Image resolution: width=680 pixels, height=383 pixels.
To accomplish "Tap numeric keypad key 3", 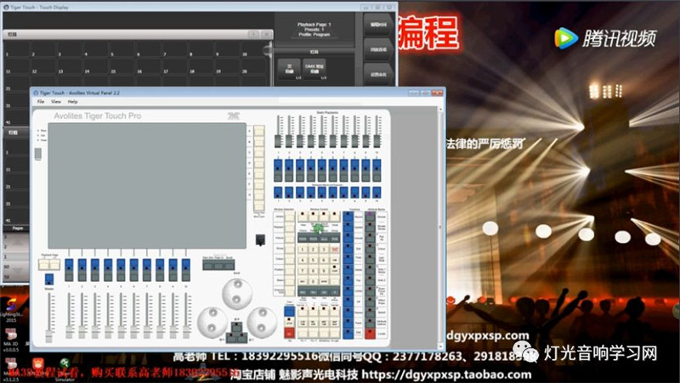I will click(324, 250).
